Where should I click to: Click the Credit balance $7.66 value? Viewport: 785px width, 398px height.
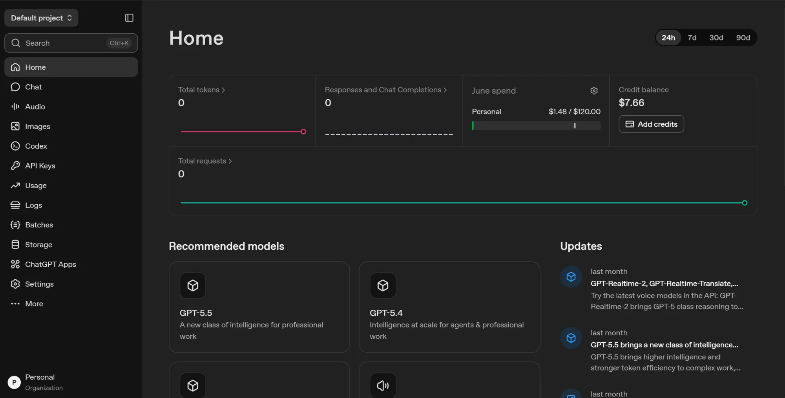631,103
